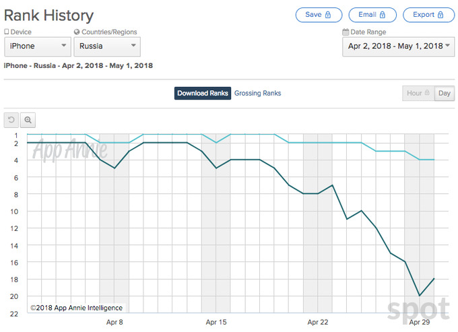Switch to the Grossing Ranks tab
This screenshot has height=332, width=458.
tap(257, 94)
